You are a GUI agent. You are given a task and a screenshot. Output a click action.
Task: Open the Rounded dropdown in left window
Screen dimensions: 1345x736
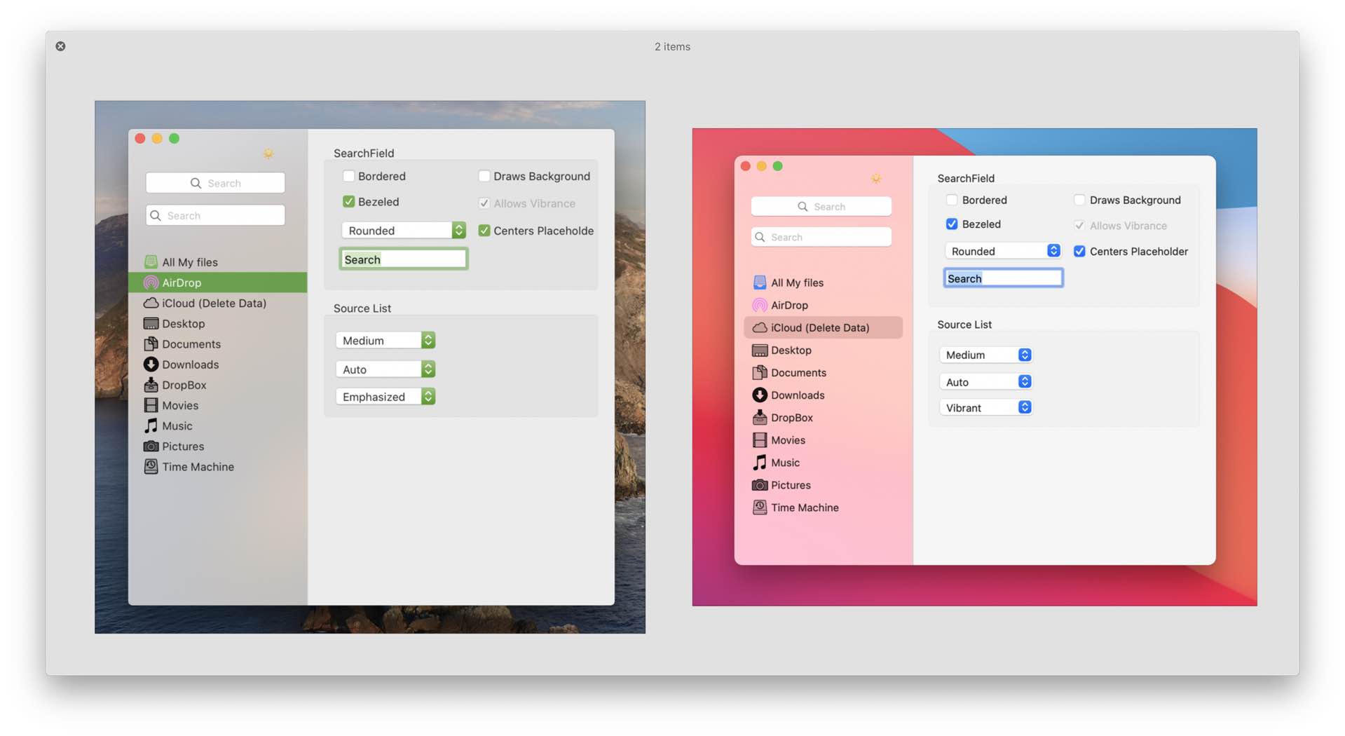coord(403,231)
